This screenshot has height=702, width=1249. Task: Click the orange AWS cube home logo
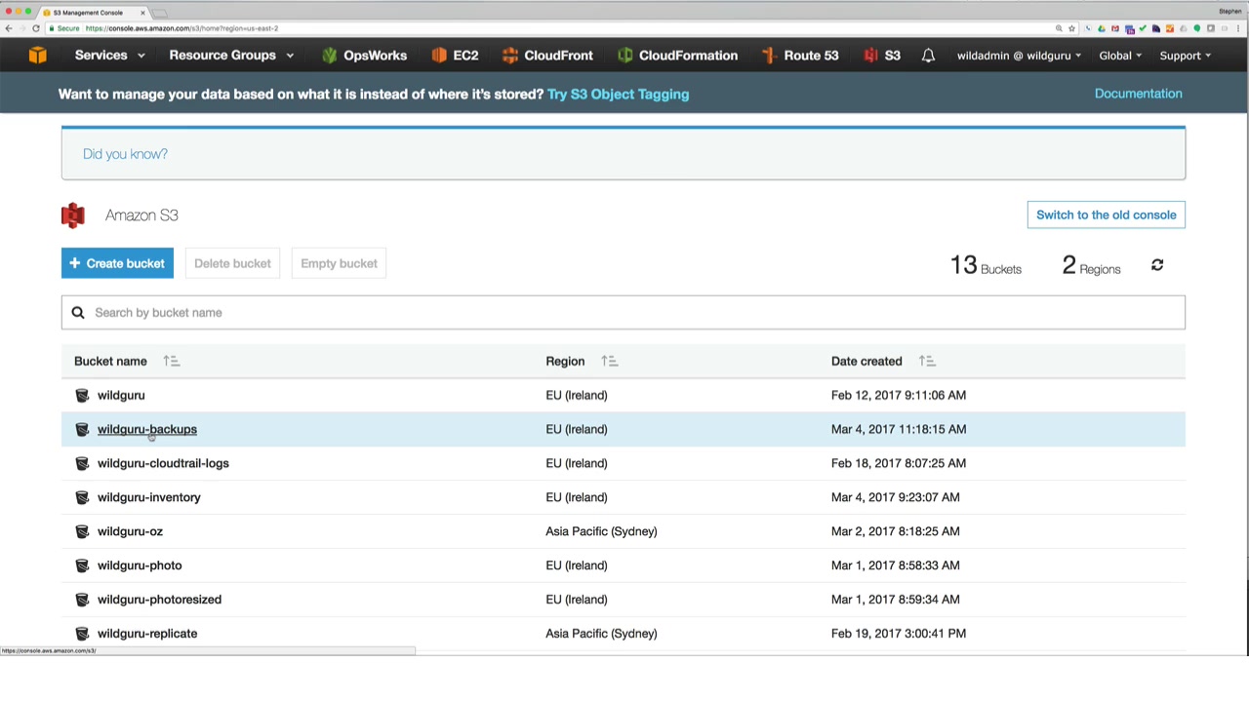(37, 56)
